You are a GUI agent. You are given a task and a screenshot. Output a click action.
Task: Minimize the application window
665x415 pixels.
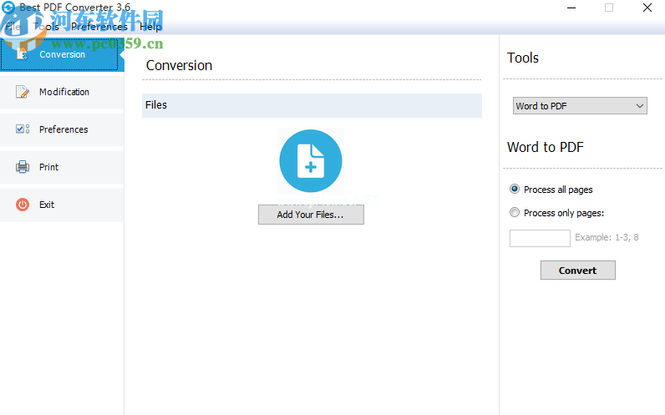point(571,8)
